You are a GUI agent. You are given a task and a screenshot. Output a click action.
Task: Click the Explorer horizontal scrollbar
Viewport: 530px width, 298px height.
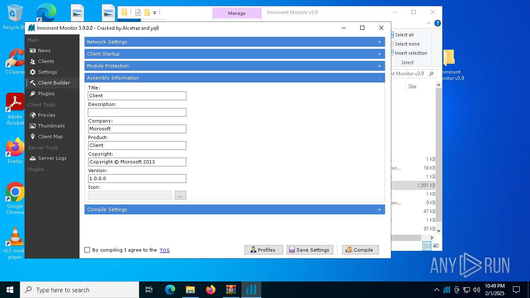click(406, 238)
